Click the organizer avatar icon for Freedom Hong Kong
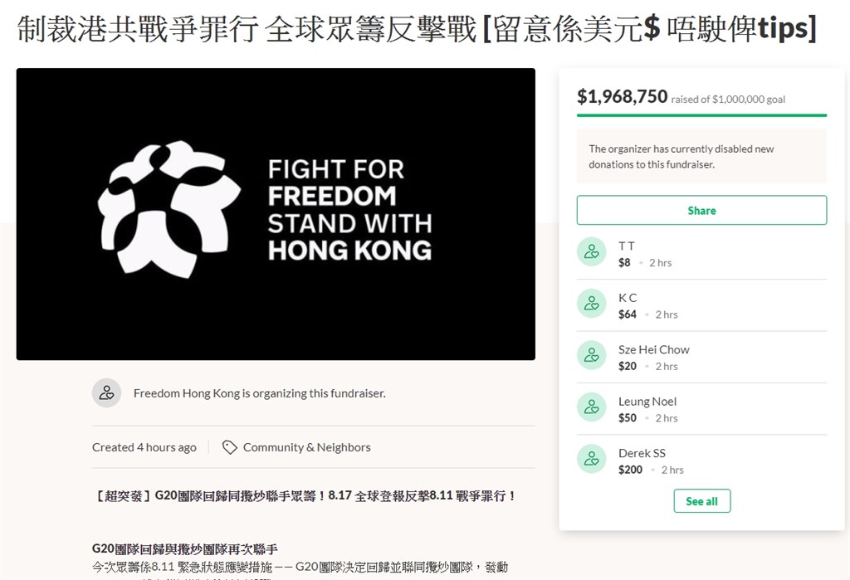This screenshot has width=850, height=580. 107,393
